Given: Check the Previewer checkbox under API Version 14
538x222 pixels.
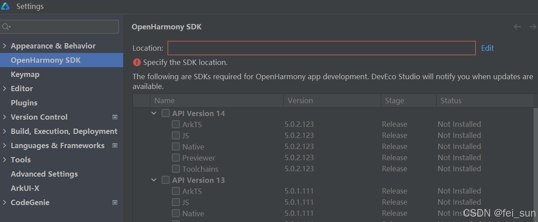Looking at the screenshot, I should (x=176, y=157).
